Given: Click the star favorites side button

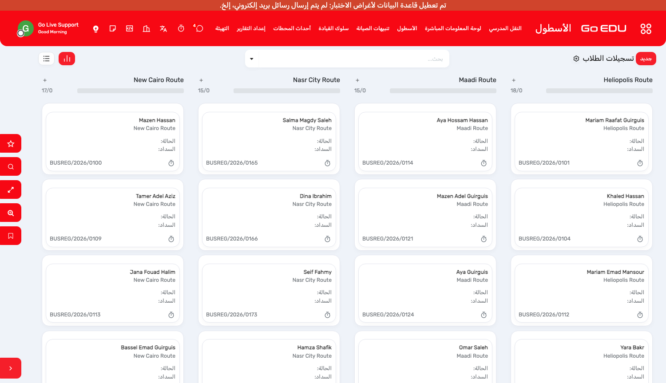Looking at the screenshot, I should (11, 144).
